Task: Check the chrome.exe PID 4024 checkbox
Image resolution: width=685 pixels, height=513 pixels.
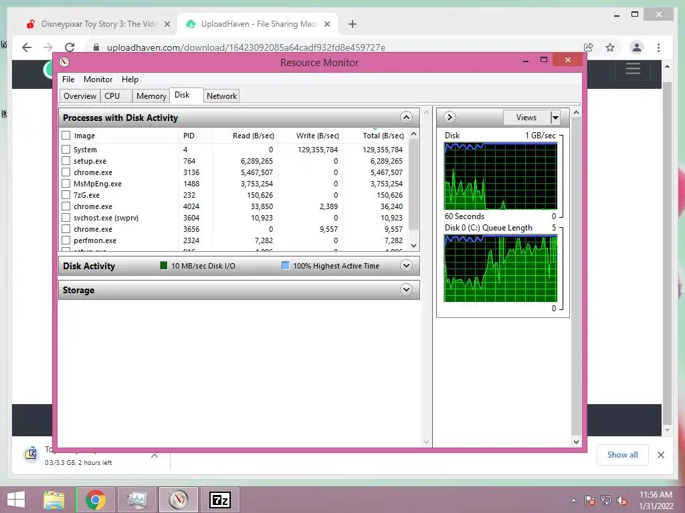Action: (x=66, y=206)
